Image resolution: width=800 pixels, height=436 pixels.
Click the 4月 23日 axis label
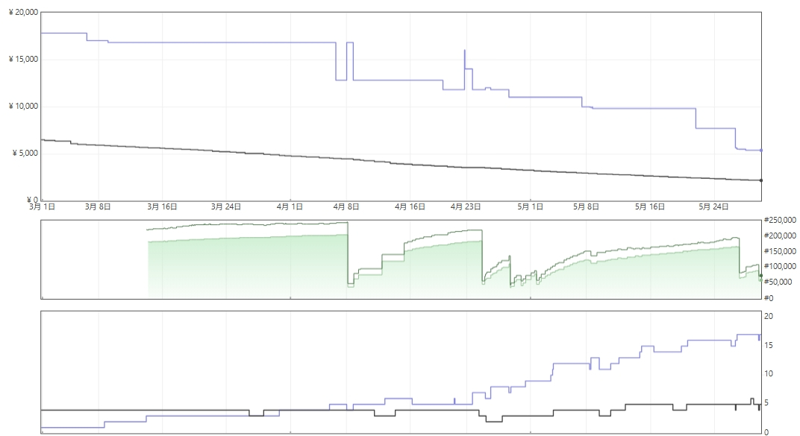point(466,206)
